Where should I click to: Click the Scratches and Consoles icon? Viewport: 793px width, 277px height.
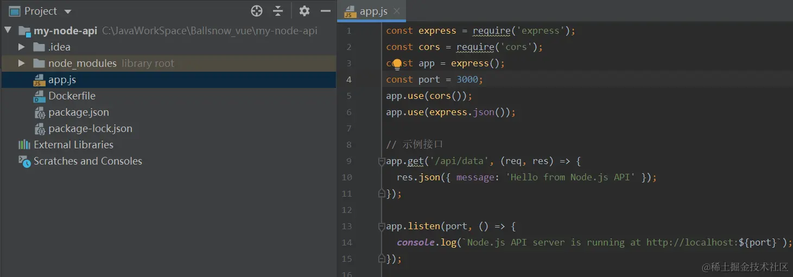tap(24, 161)
